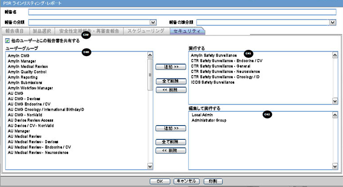Select Amylin Quality Control group

tap(27, 72)
